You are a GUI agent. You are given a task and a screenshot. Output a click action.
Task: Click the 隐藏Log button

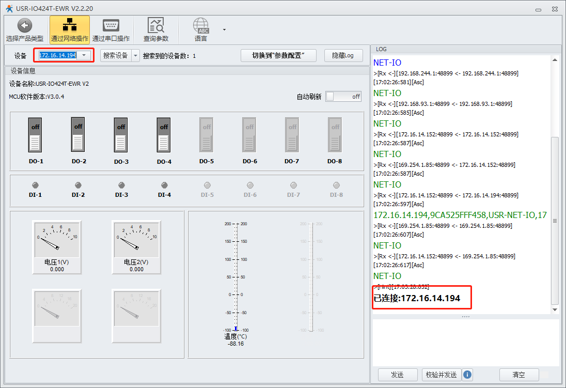click(343, 56)
